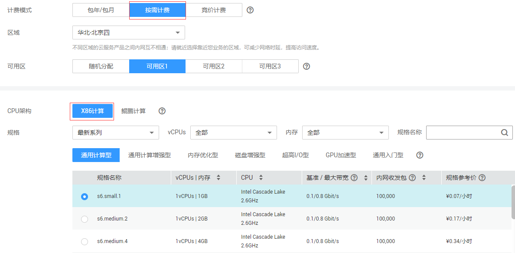Select X86计算 CPU architecture
This screenshot has width=515, height=253.
tap(93, 111)
